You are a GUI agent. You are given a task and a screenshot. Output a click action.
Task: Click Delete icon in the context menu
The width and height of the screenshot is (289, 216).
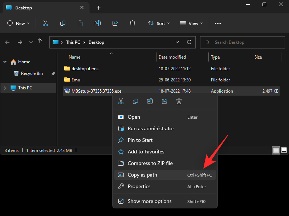click(179, 102)
